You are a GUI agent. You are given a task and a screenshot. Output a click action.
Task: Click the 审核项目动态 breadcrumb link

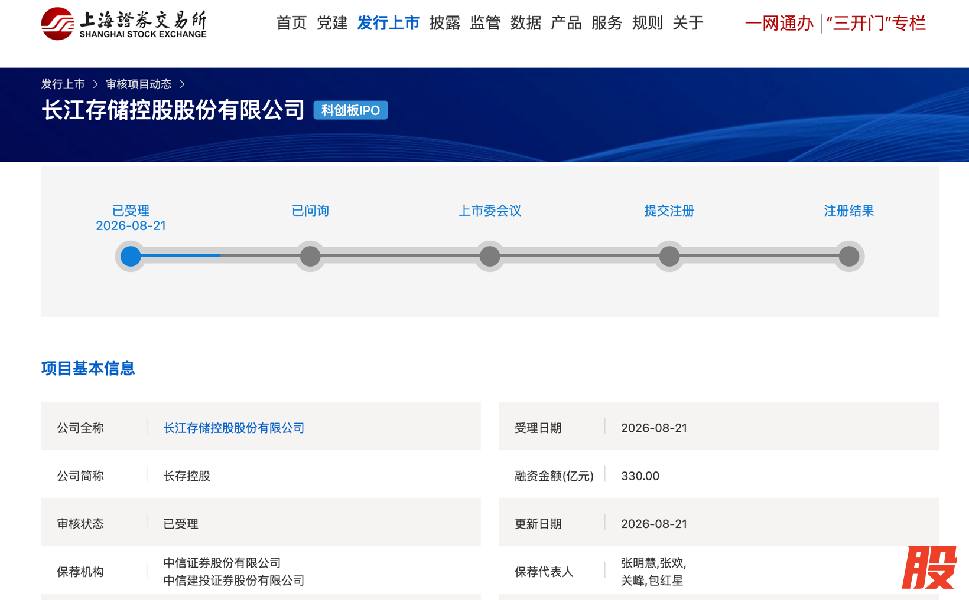click(138, 84)
